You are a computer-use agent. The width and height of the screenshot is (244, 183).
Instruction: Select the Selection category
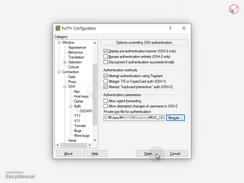[75, 62]
